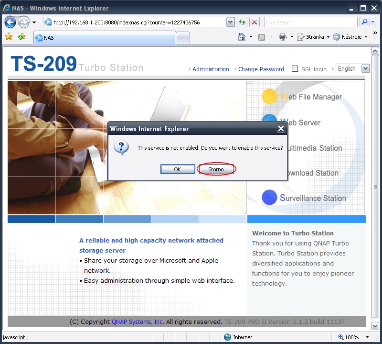
Task: Open Download Station
Action: click(x=313, y=173)
